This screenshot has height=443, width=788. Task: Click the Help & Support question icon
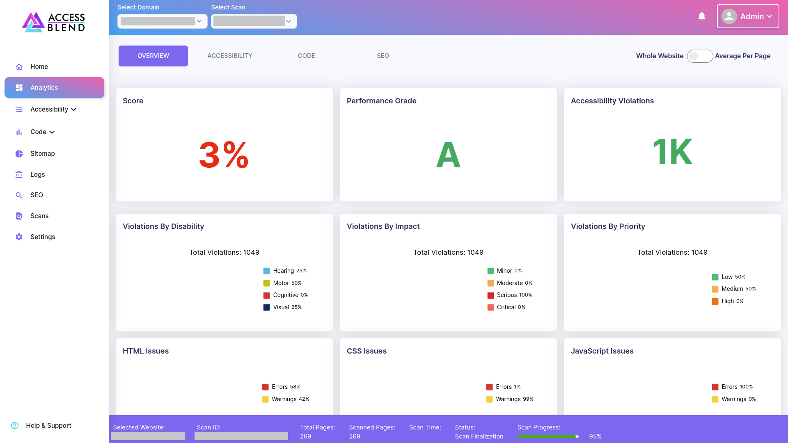coord(15,426)
